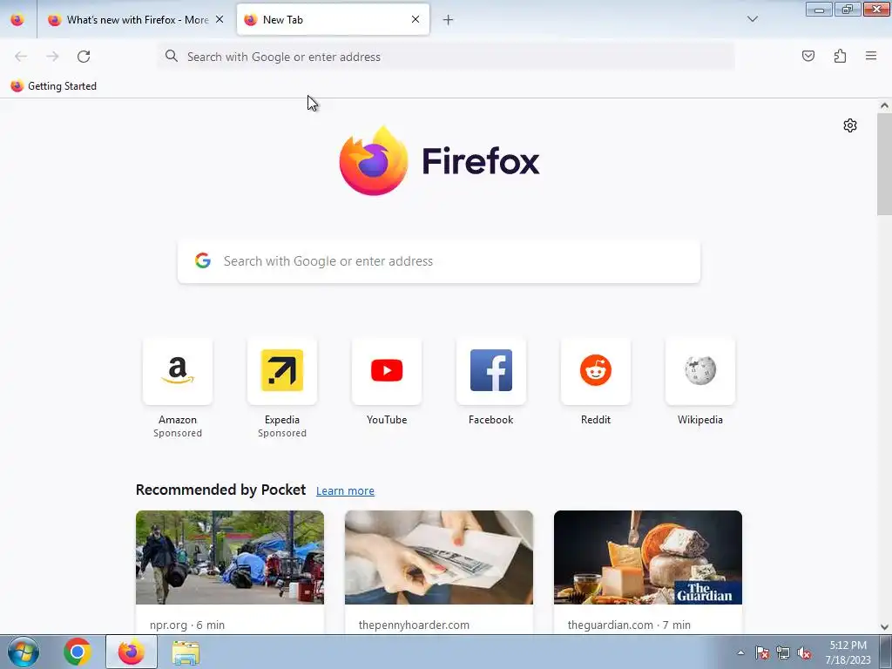The width and height of the screenshot is (892, 669).
Task: Click the Firefox logo on new tab page
Action: point(439,160)
